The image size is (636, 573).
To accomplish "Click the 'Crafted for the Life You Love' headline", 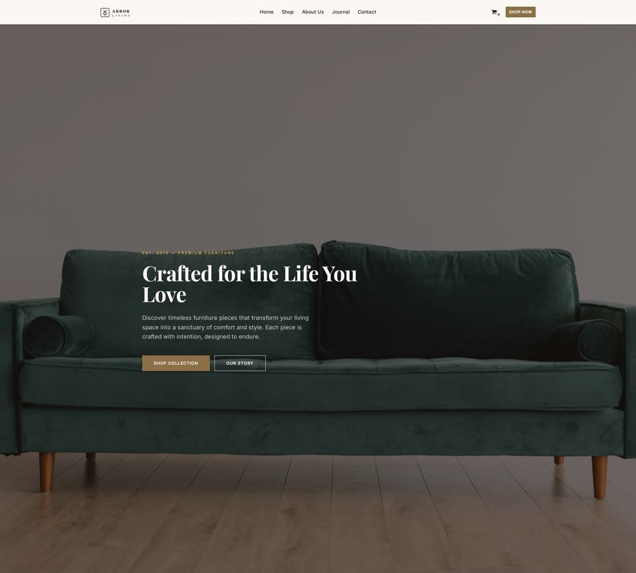I will coord(249,284).
